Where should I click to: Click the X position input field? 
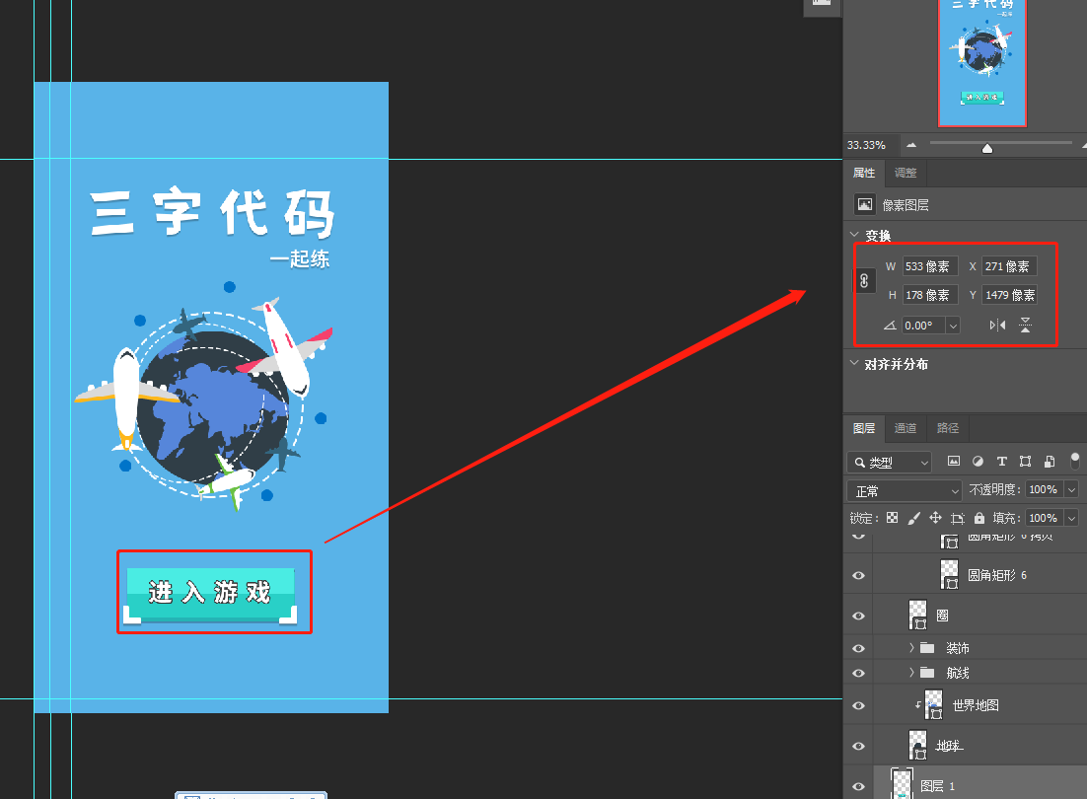pos(1009,266)
